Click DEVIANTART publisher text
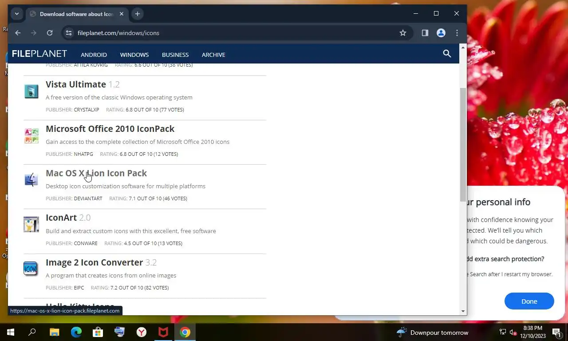Screen dimensions: 568x341 [88, 198]
